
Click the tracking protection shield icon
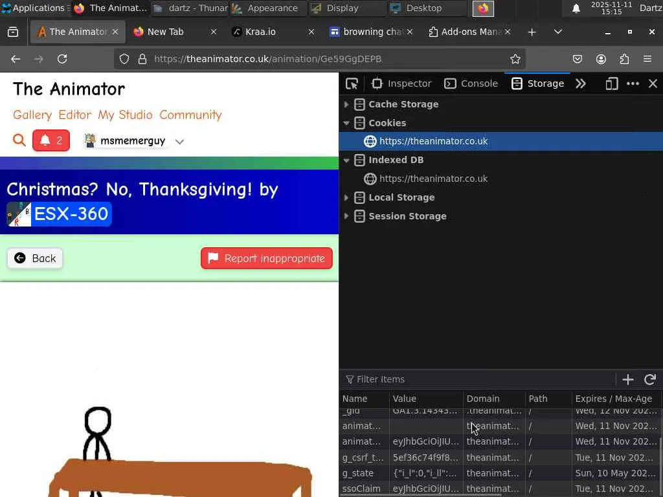(x=124, y=59)
